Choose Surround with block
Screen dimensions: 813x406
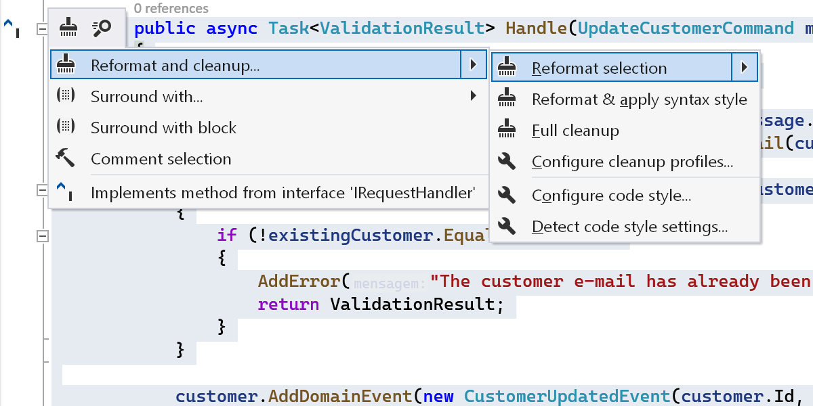[x=268, y=128]
